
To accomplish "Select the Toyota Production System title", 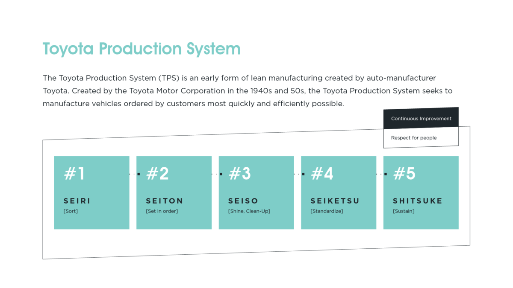I will click(142, 49).
